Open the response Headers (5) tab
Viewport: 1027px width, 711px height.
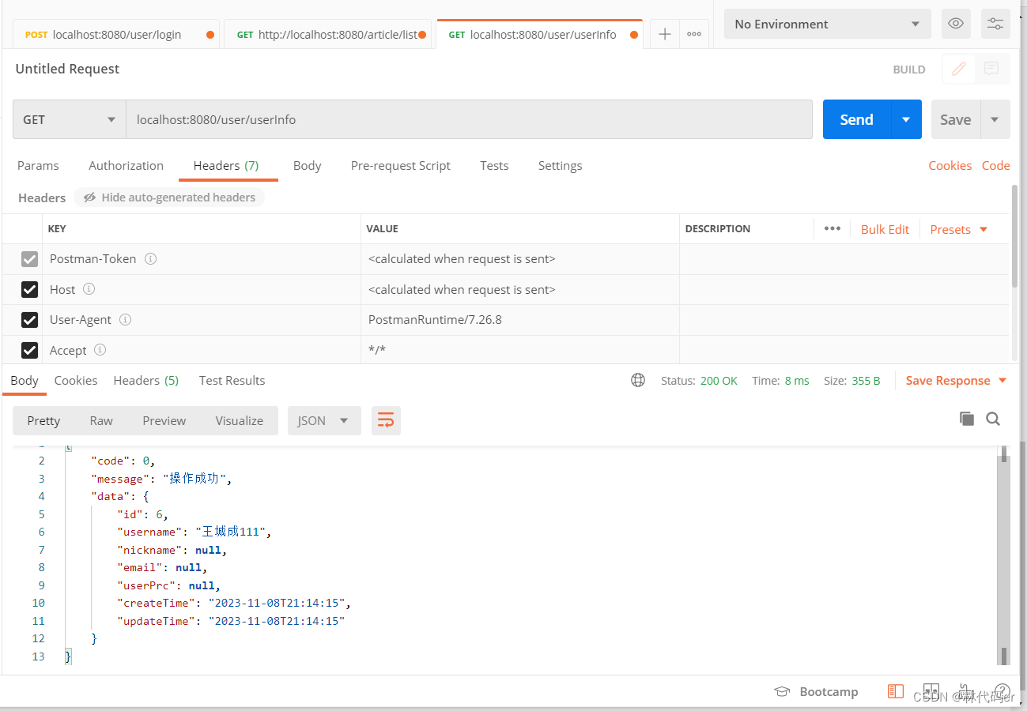pos(146,380)
